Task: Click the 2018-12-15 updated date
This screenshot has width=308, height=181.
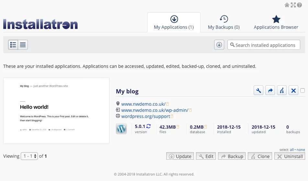Action: pos(263,127)
